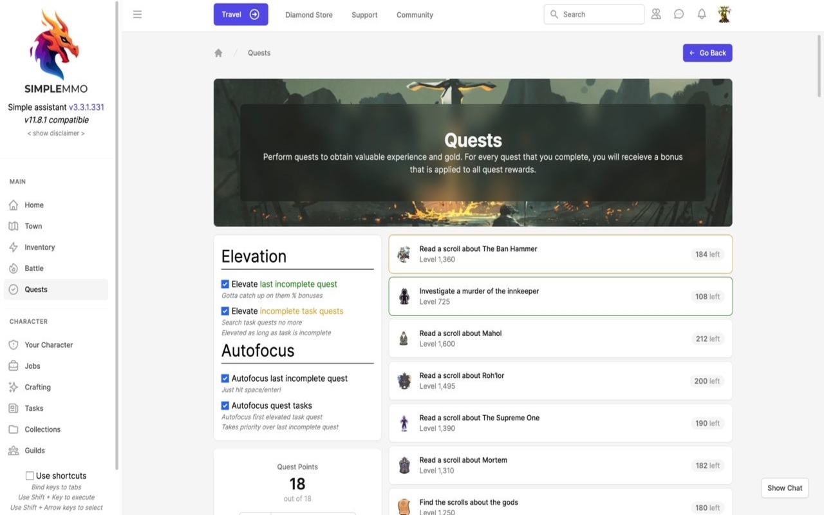Image resolution: width=824 pixels, height=515 pixels.
Task: Open the Show Chat panel
Action: tap(785, 488)
